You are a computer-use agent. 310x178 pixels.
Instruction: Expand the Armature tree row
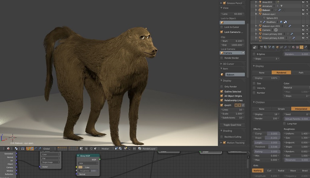[x=256, y=6]
